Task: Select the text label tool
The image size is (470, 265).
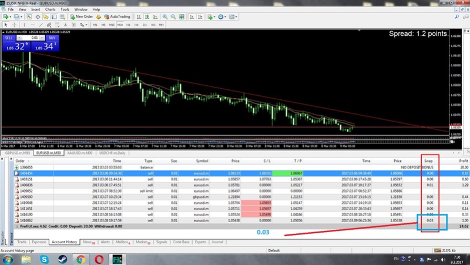Action: (74, 25)
